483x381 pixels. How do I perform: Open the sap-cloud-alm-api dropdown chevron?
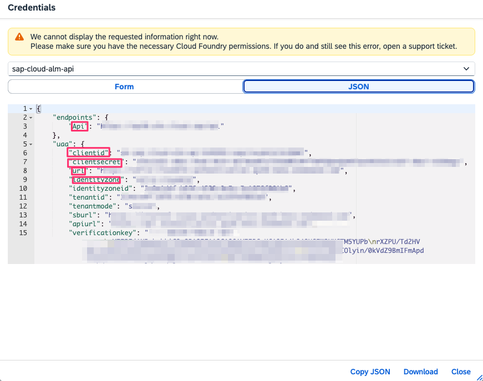coord(466,69)
